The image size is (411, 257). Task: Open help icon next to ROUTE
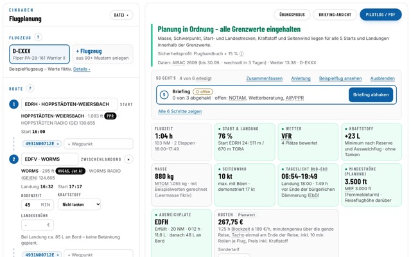[30, 89]
